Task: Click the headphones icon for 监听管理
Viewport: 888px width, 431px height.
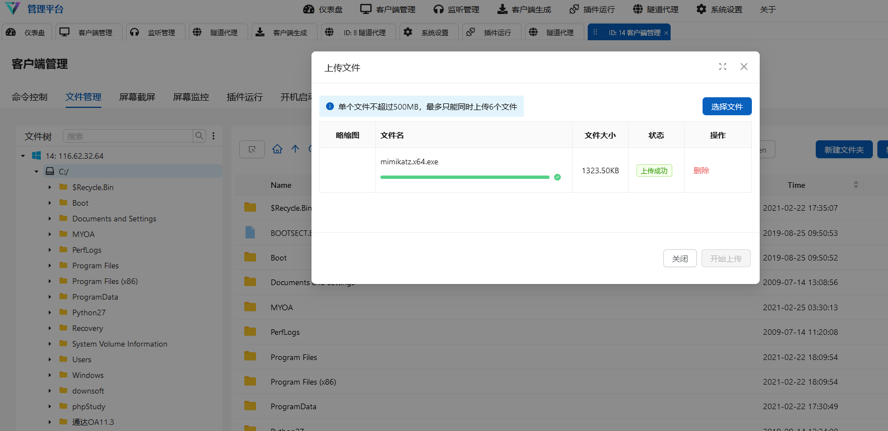Action: tap(439, 10)
